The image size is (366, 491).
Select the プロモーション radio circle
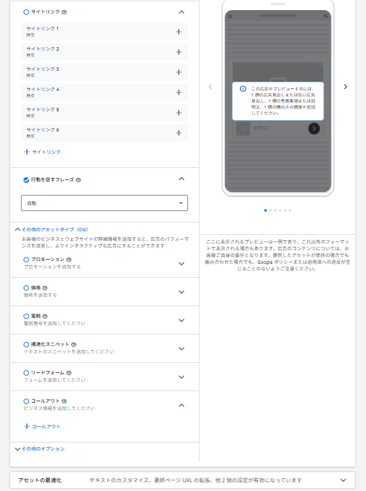point(26,260)
